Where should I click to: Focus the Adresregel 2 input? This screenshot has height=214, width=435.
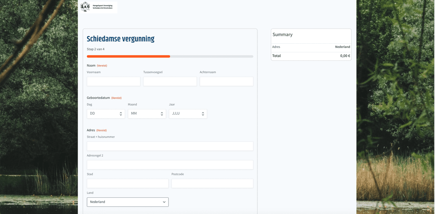[x=170, y=165]
